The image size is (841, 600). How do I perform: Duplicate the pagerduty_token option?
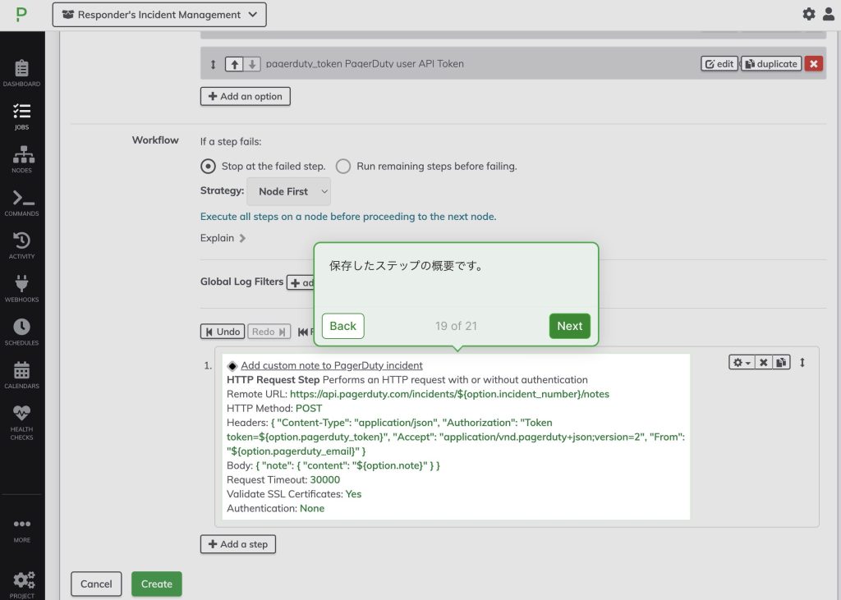pyautogui.click(x=771, y=64)
